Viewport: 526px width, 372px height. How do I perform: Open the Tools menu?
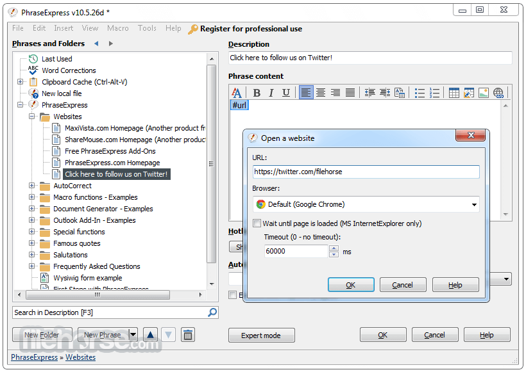click(x=147, y=28)
